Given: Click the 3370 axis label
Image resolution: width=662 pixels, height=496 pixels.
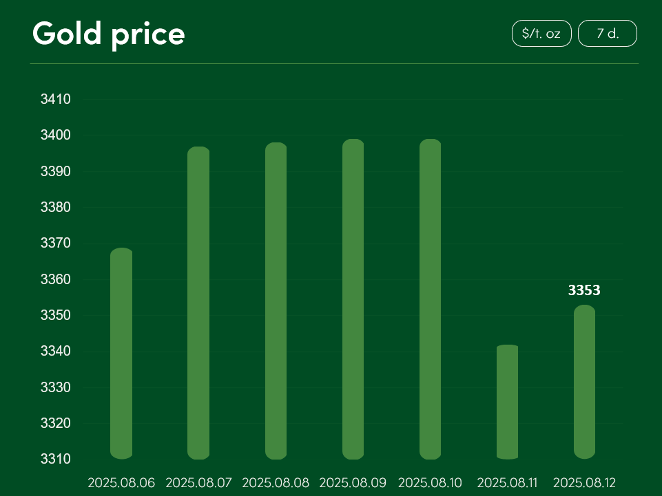Looking at the screenshot, I should 55,243.
